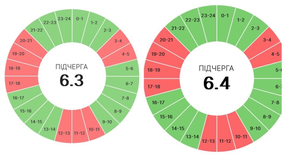
Task: Click the 14-15 segment of the 6.4 chart
Action: tap(178, 128)
